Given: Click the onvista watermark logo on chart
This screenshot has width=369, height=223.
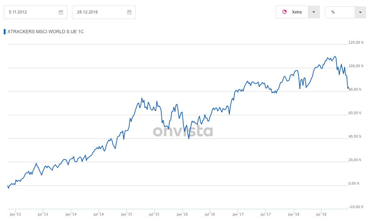Looking at the screenshot, I should tap(183, 131).
